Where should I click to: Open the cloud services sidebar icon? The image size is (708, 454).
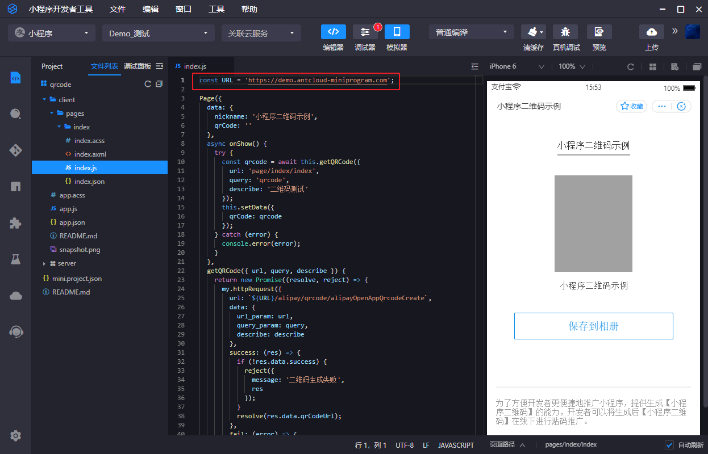16,296
